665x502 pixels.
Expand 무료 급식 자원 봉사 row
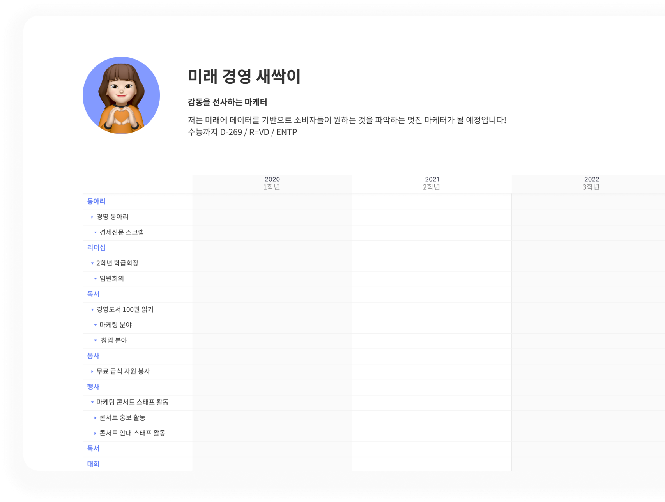click(x=92, y=371)
